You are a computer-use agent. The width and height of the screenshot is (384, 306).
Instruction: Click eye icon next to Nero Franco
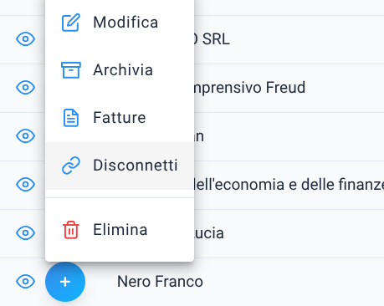click(25, 282)
